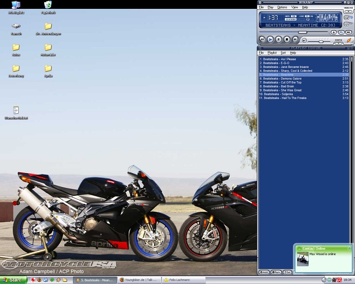The image size is (355, 284).
Task: Select playlist track 'Hail To The Freaks'
Action: [304, 98]
